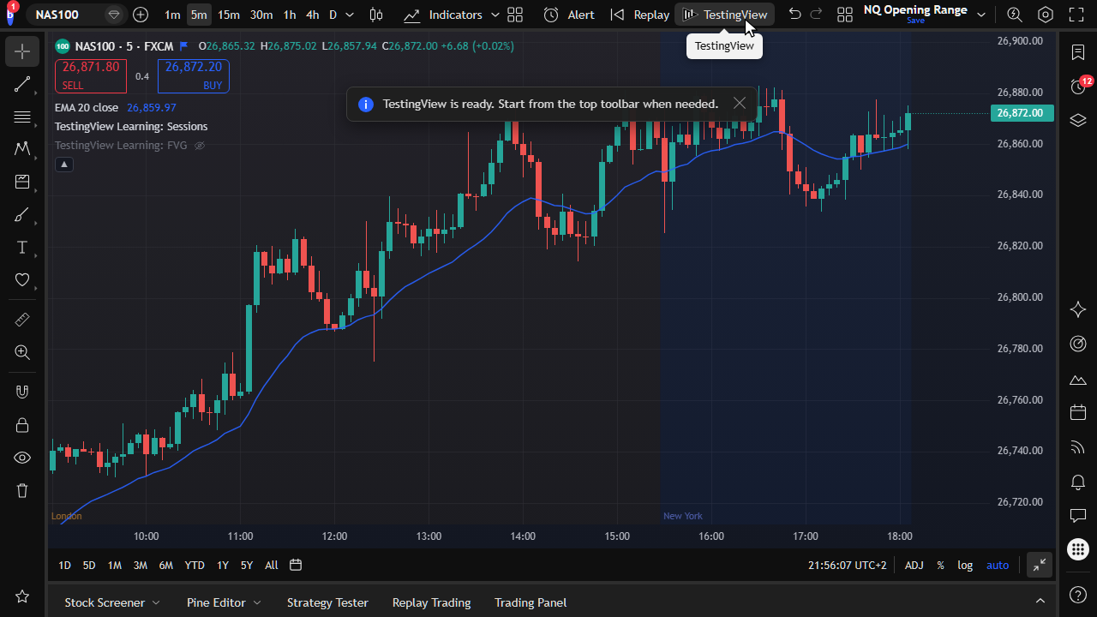Toggle auto scale on the price axis
Viewport: 1097px width, 617px height.
pos(998,565)
